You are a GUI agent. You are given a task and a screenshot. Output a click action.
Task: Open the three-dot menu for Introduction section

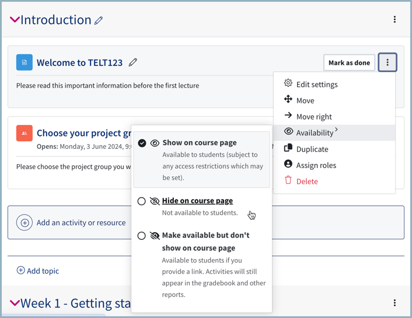point(394,20)
